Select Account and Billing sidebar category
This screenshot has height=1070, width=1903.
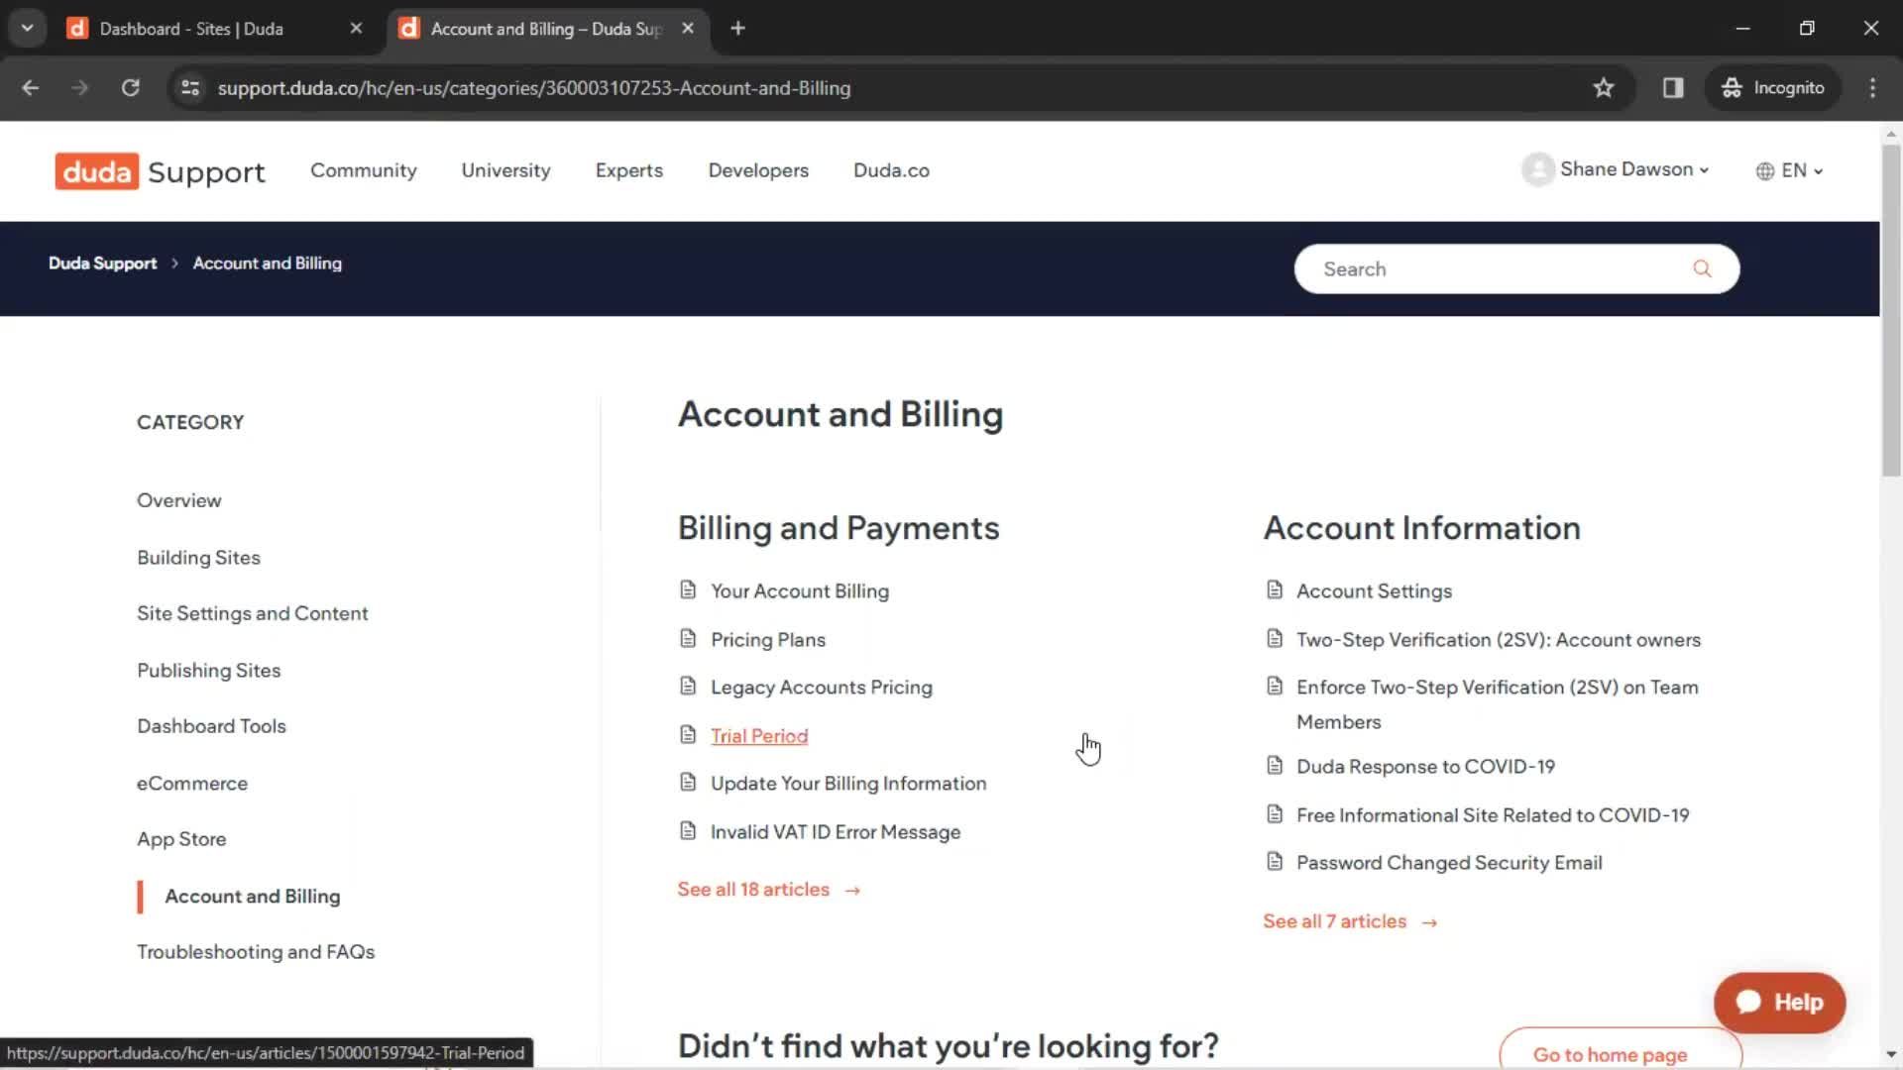pyautogui.click(x=253, y=896)
